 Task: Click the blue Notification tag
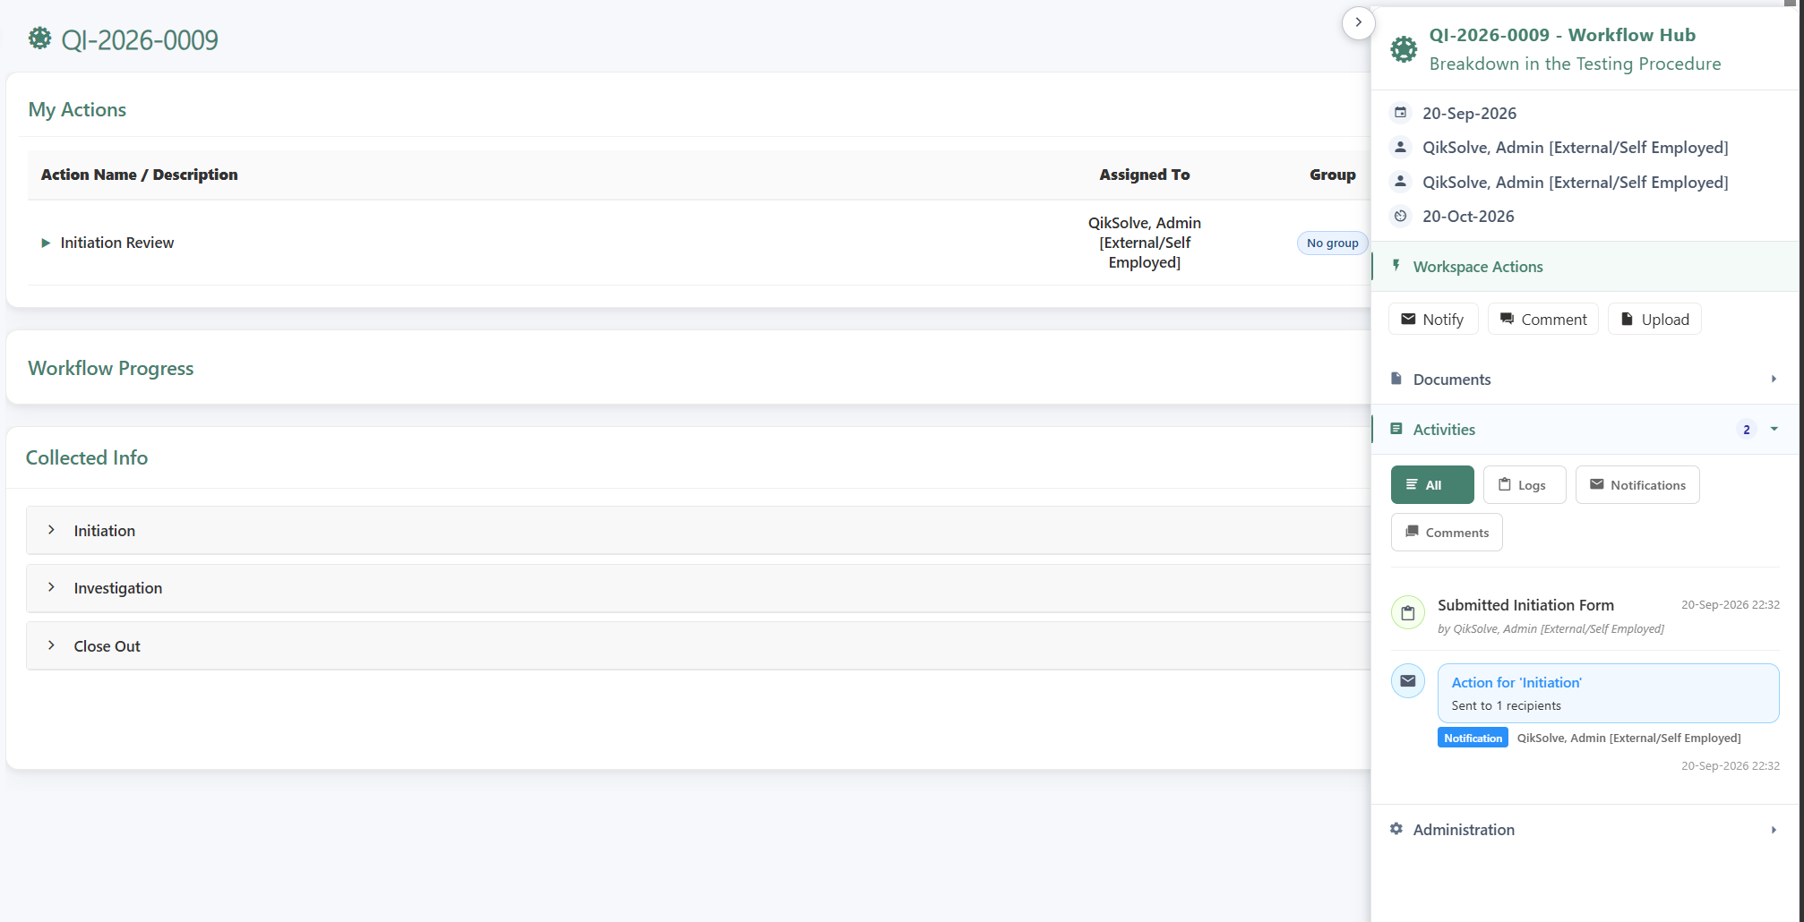[x=1472, y=738]
